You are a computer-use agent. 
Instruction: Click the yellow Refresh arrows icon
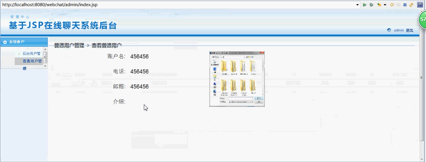[411, 5]
